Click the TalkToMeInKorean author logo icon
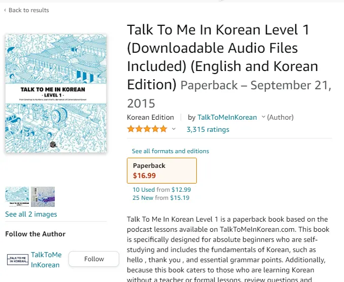The width and height of the screenshot is (344, 282). (17, 260)
